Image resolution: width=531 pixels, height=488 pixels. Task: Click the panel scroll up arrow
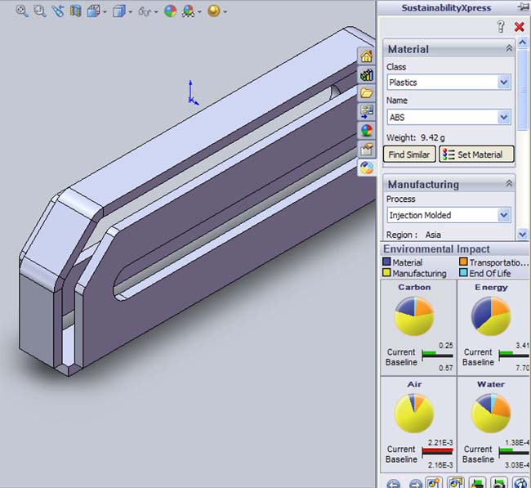[523, 43]
